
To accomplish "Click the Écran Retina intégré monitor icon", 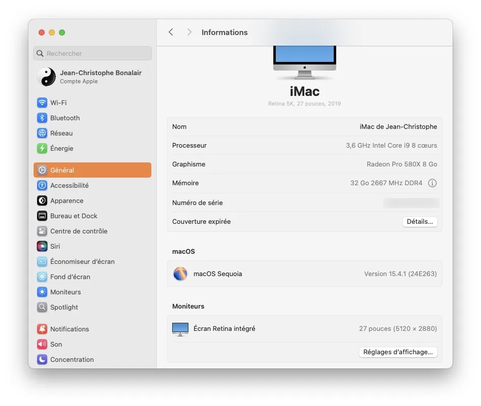I will [x=180, y=329].
